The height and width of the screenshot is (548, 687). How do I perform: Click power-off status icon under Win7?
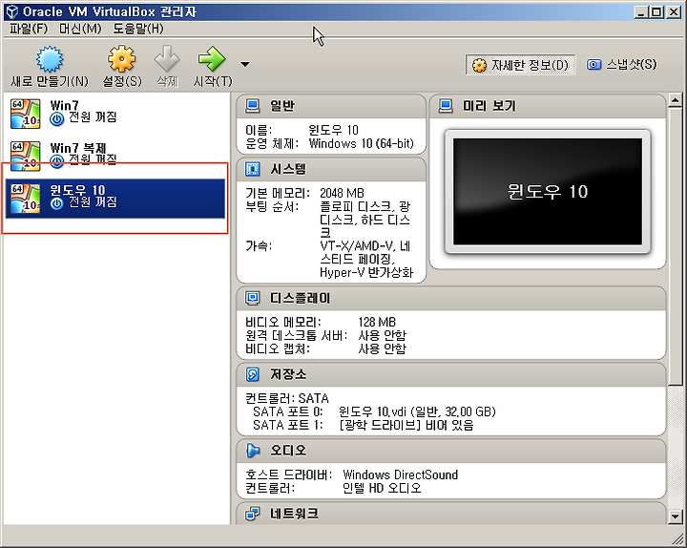click(x=57, y=118)
